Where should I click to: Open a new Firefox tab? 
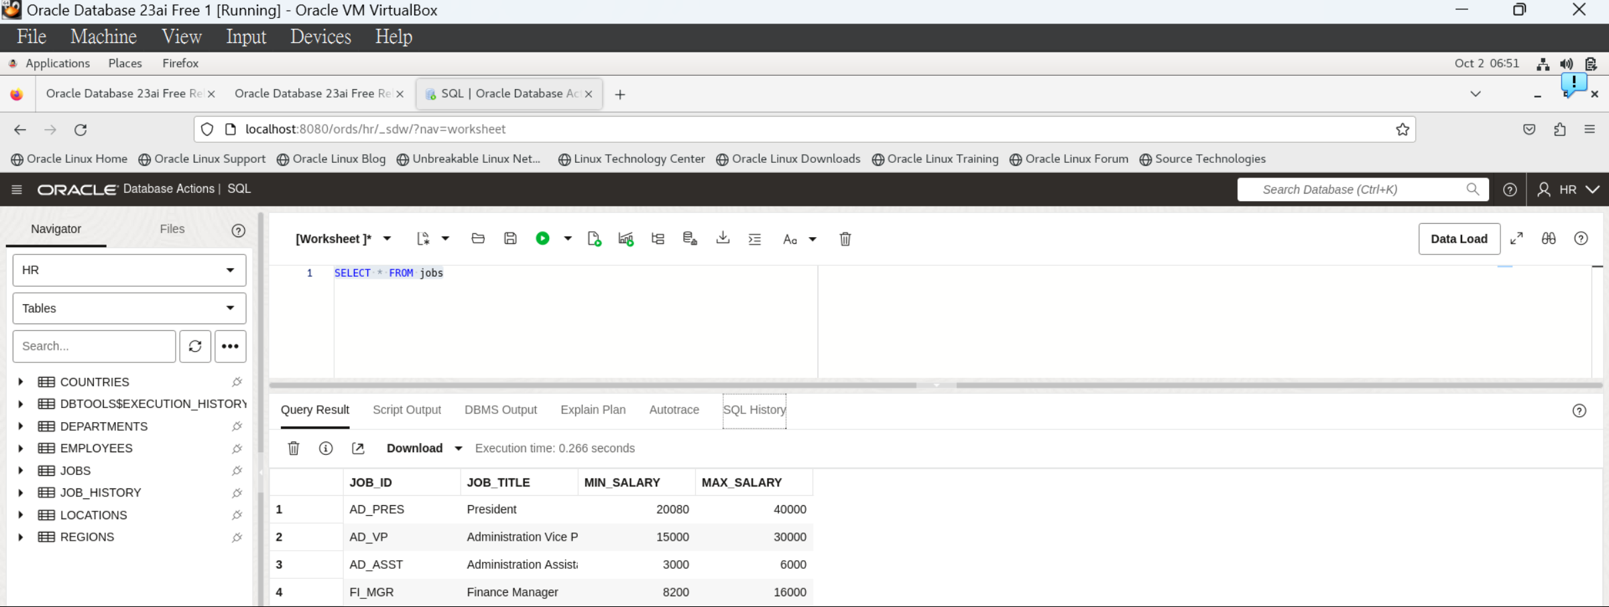pos(620,94)
